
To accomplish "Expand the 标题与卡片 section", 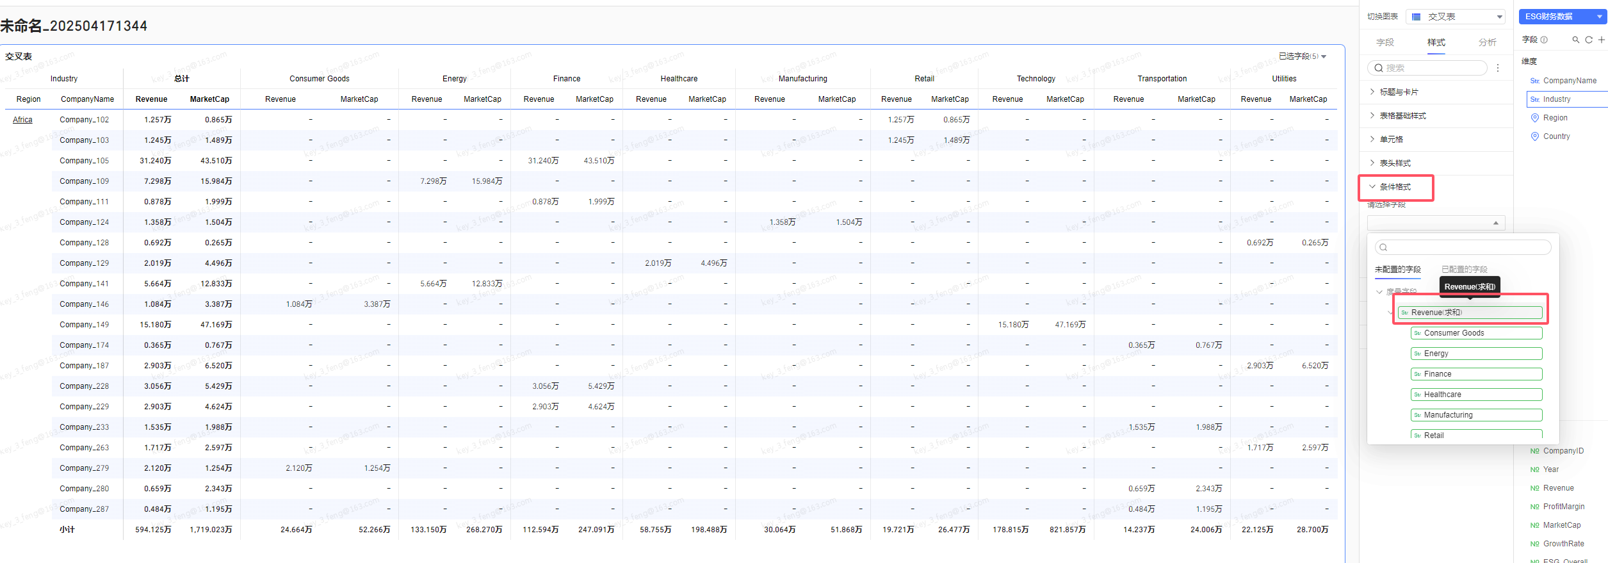I will (x=1399, y=92).
